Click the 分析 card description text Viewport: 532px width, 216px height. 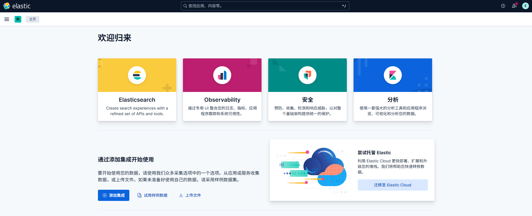[393, 111]
